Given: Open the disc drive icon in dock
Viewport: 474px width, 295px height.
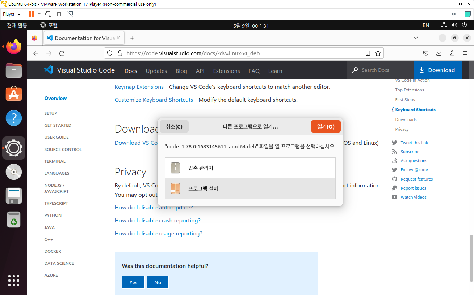Looking at the screenshot, I should click(14, 172).
